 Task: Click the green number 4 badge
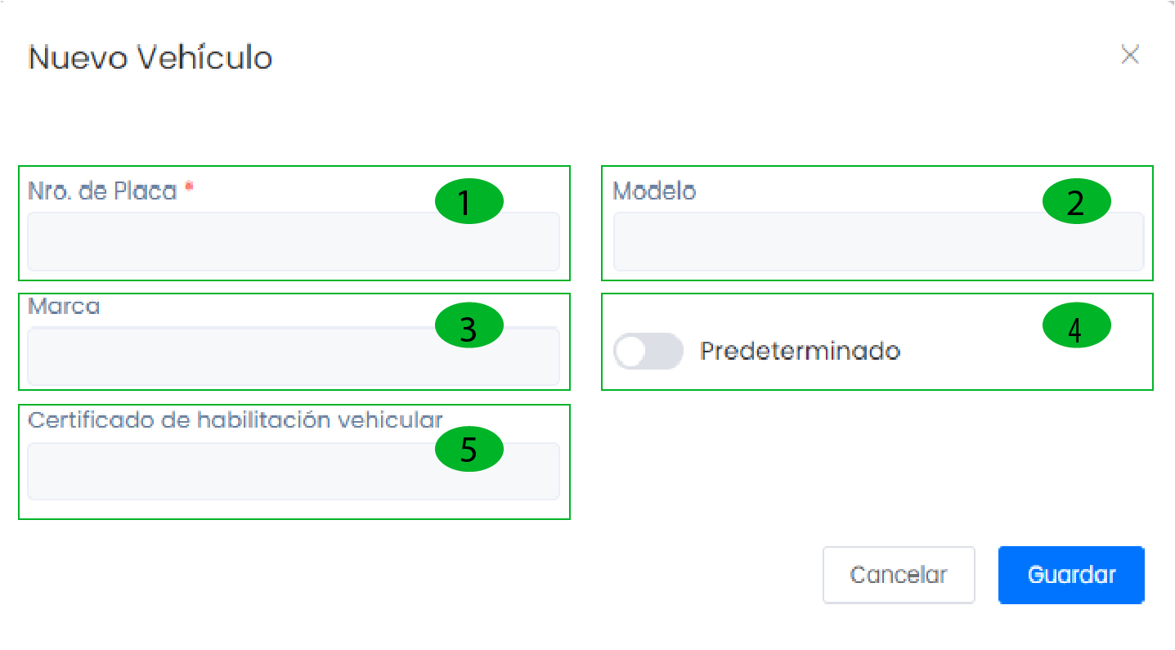1076,329
